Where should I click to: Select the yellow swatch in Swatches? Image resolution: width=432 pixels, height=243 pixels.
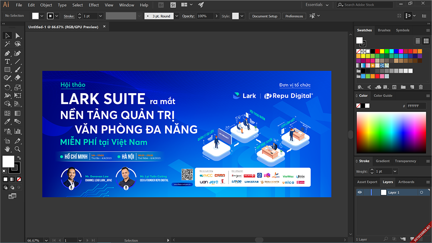(382, 51)
